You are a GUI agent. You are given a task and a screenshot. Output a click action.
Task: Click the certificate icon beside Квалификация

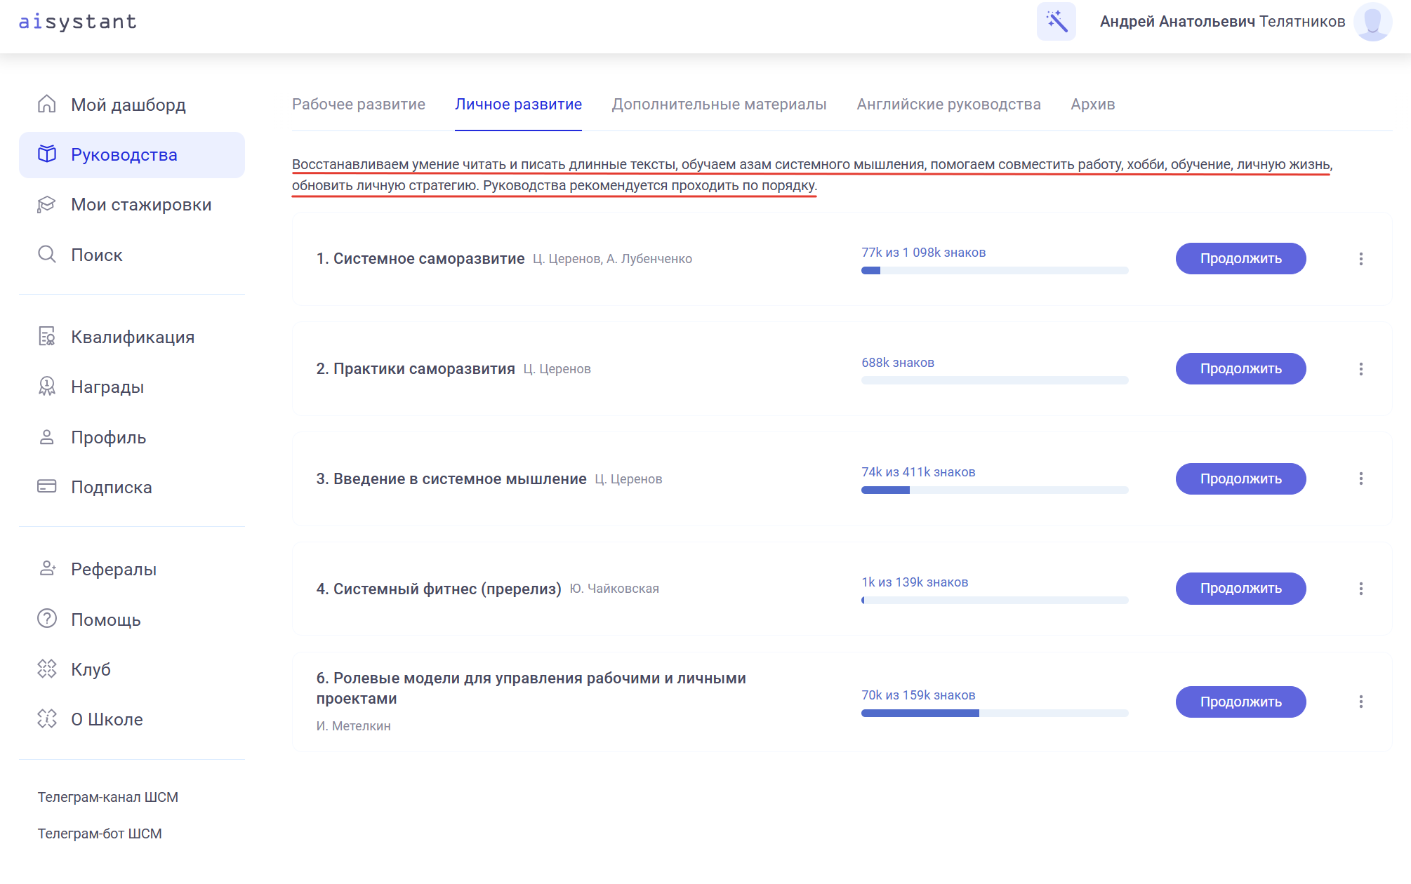(47, 337)
